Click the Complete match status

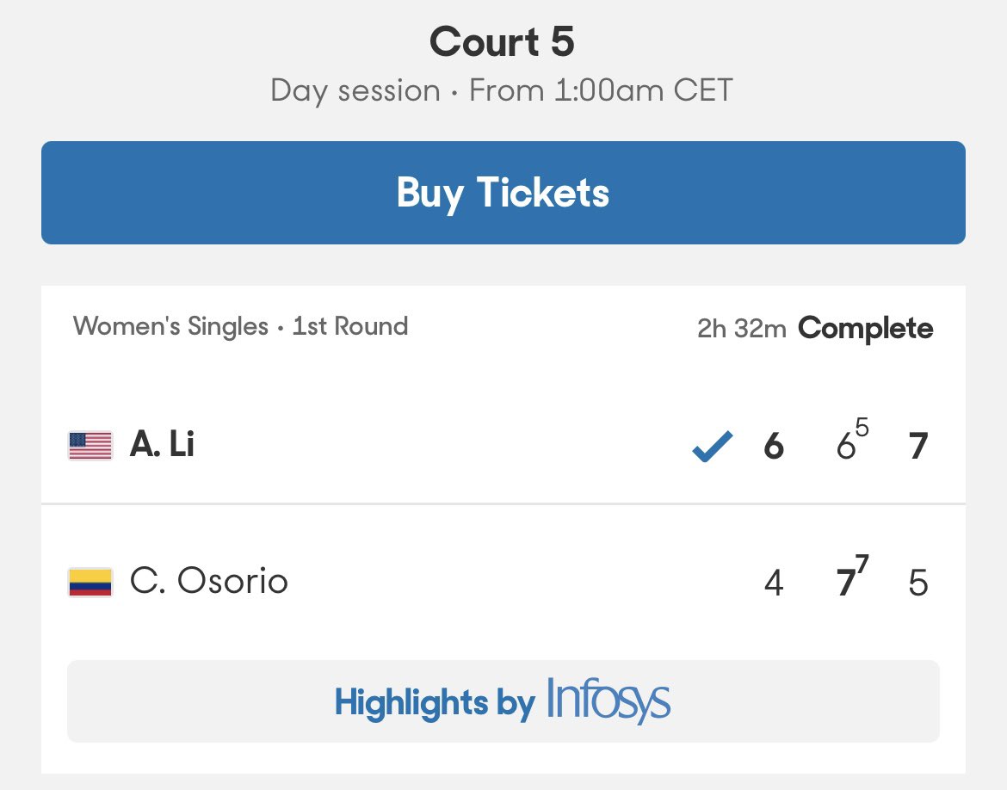[865, 329]
